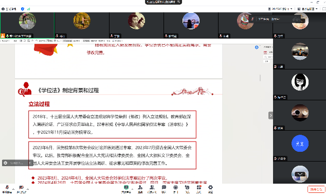Viewport: 326px width, 196px height.
Task: Expand the arrow beside the microphone button
Action: point(13,189)
